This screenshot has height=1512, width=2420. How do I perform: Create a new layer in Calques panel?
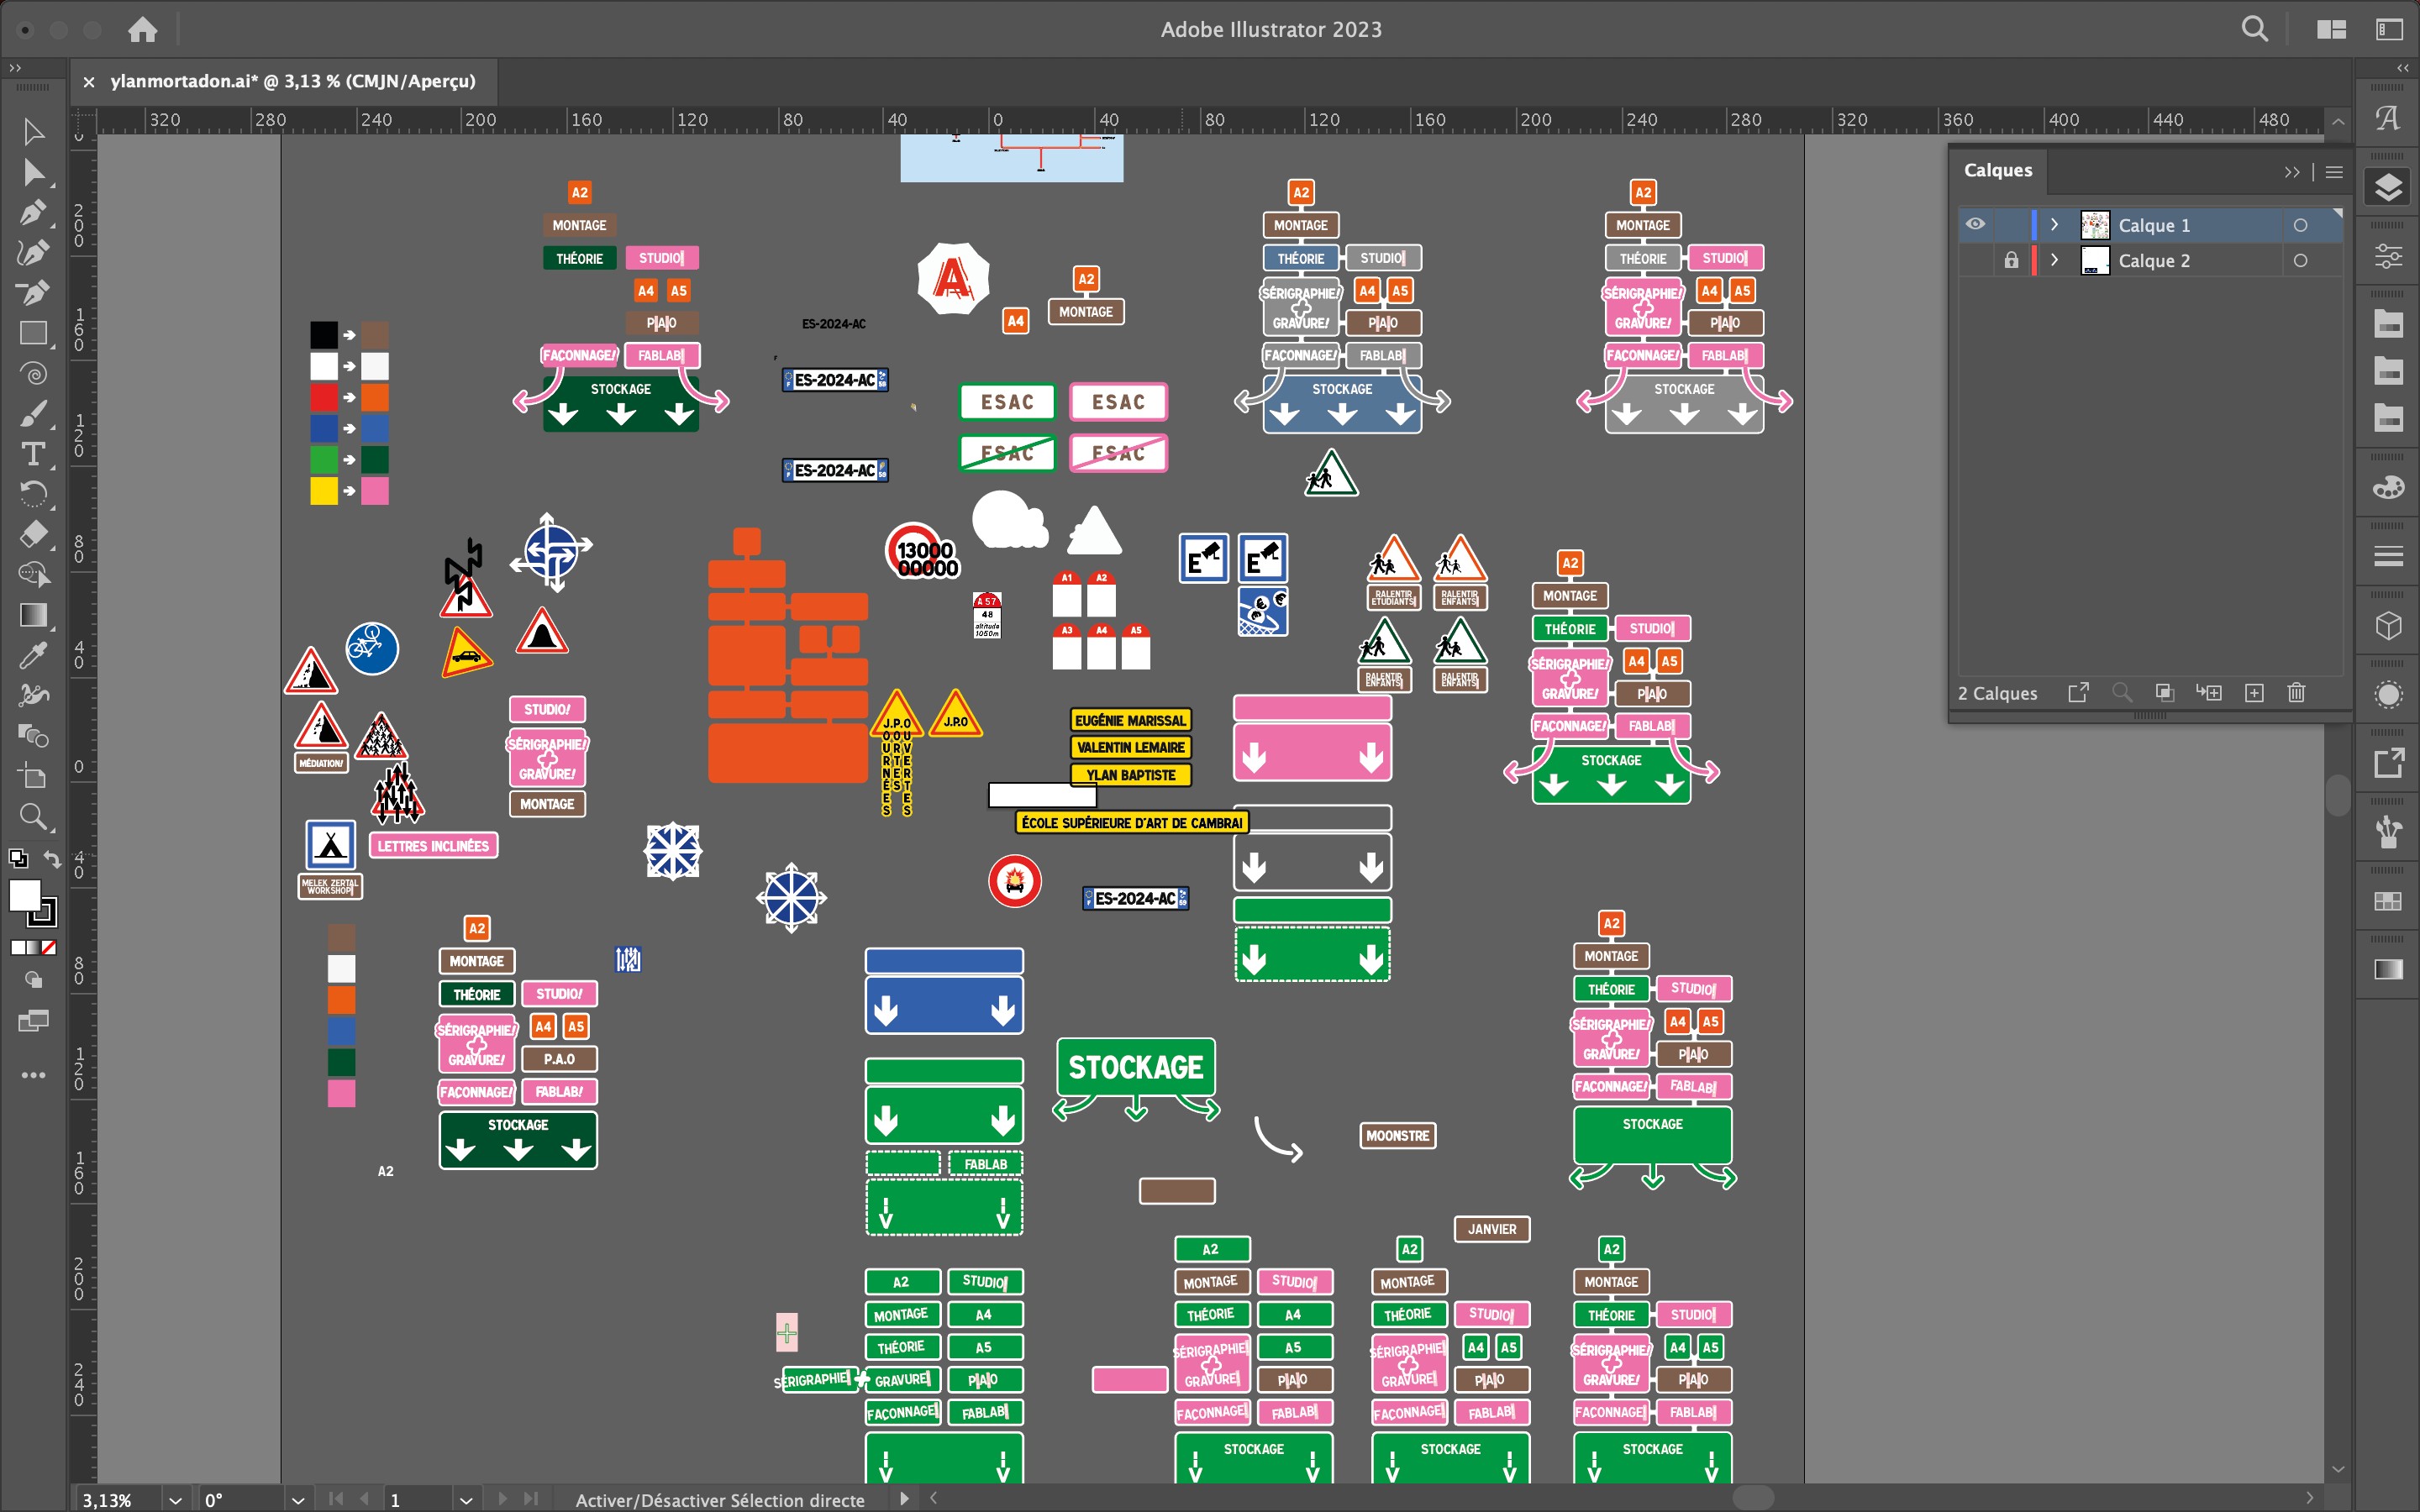coord(2254,692)
